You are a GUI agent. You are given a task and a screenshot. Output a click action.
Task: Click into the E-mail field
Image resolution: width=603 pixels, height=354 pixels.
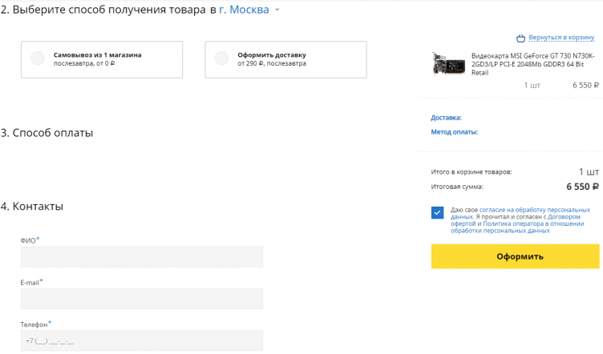click(x=142, y=299)
